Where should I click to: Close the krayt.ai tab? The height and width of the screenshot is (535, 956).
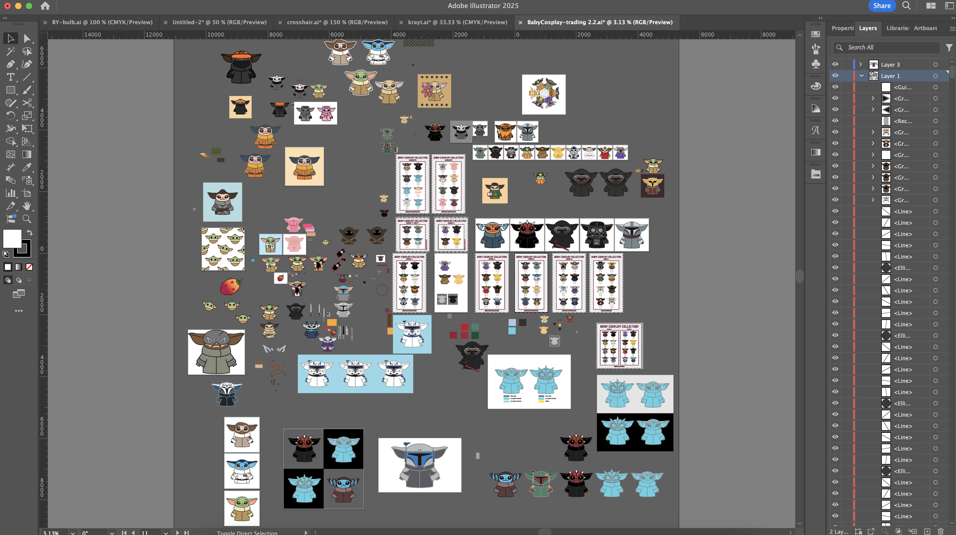[x=401, y=23]
